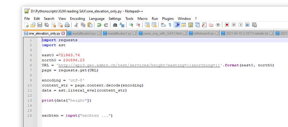Open the Plugins menu
288x127 pixels.
[x=168, y=18]
